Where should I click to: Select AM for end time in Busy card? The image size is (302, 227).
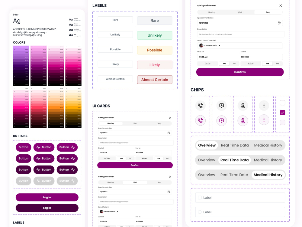click(x=267, y=64)
